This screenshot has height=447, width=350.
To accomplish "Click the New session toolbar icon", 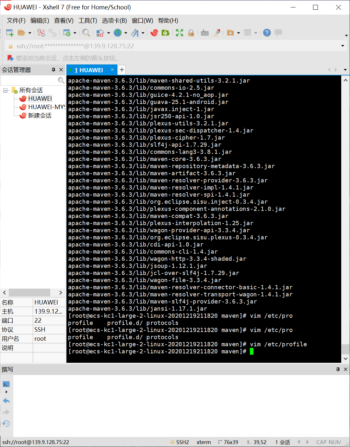I will tap(10, 33).
